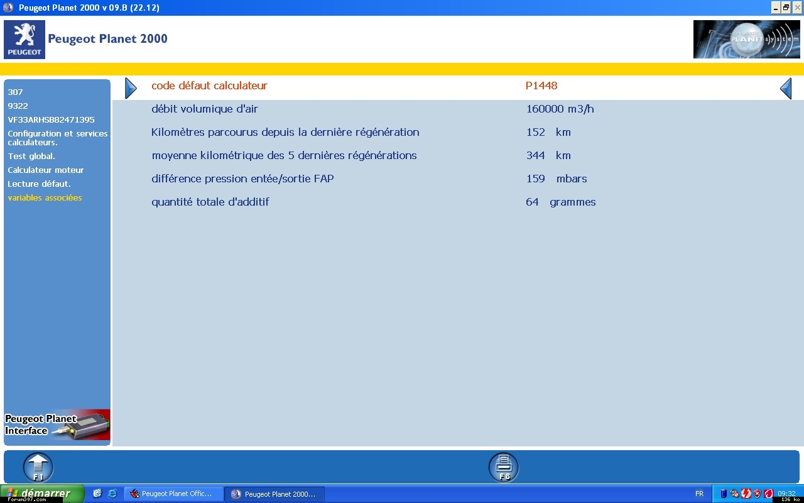The width and height of the screenshot is (804, 503).
Task: Click différence pression entée/sortie FAP label
Action: coord(242,179)
